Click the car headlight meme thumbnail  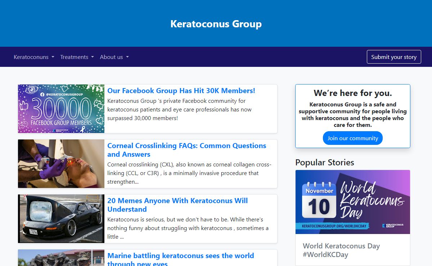[x=61, y=219]
